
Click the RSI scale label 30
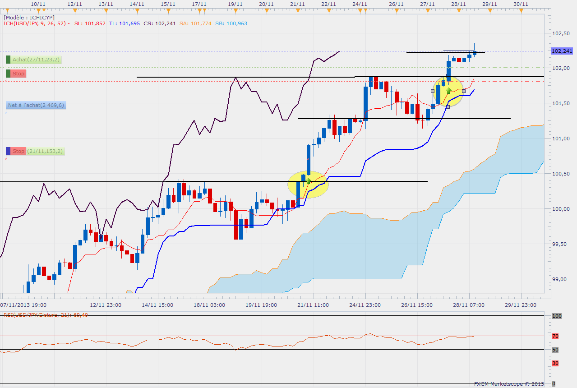tap(555, 363)
